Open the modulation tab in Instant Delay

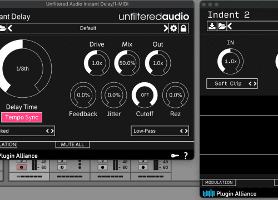8,144
